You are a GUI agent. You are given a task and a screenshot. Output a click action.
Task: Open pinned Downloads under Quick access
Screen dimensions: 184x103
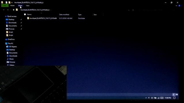12,23
